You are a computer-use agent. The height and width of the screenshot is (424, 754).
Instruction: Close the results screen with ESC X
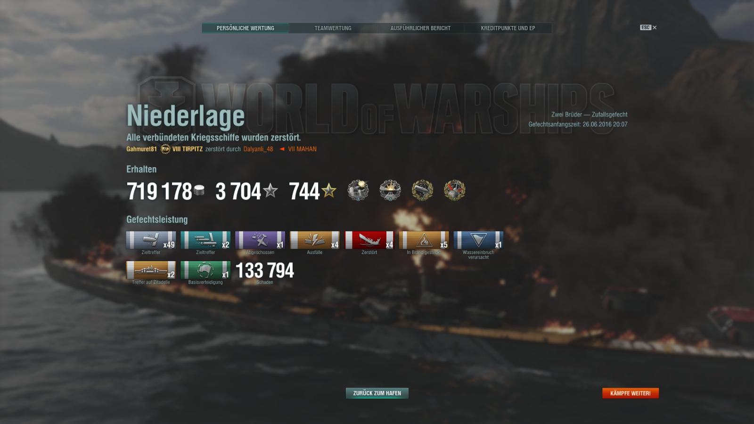click(648, 27)
